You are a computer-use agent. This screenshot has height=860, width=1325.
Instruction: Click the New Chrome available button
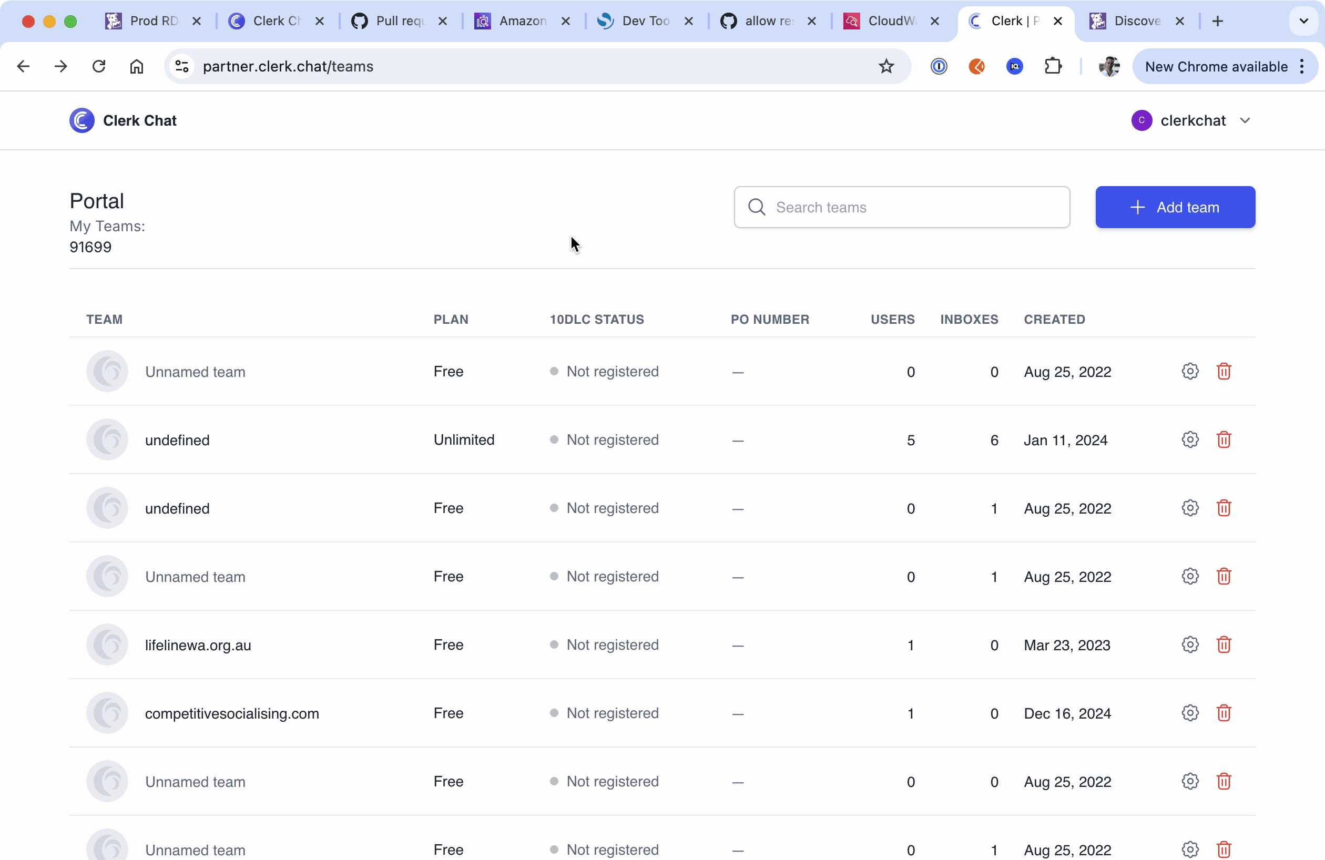point(1225,67)
